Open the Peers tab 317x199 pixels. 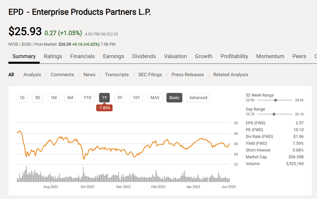point(299,56)
